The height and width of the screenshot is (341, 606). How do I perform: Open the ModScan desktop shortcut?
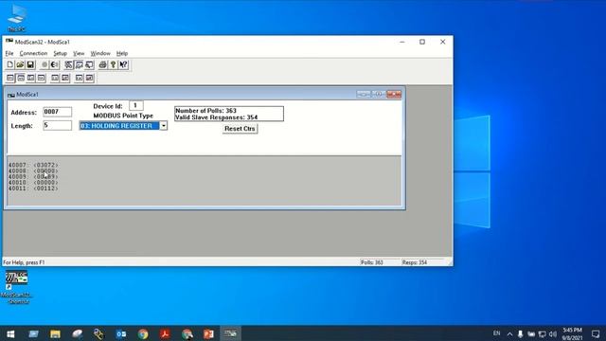point(16,287)
